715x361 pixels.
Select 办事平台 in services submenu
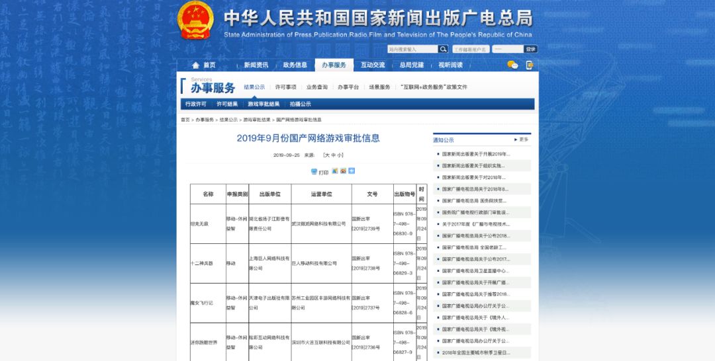coord(348,87)
